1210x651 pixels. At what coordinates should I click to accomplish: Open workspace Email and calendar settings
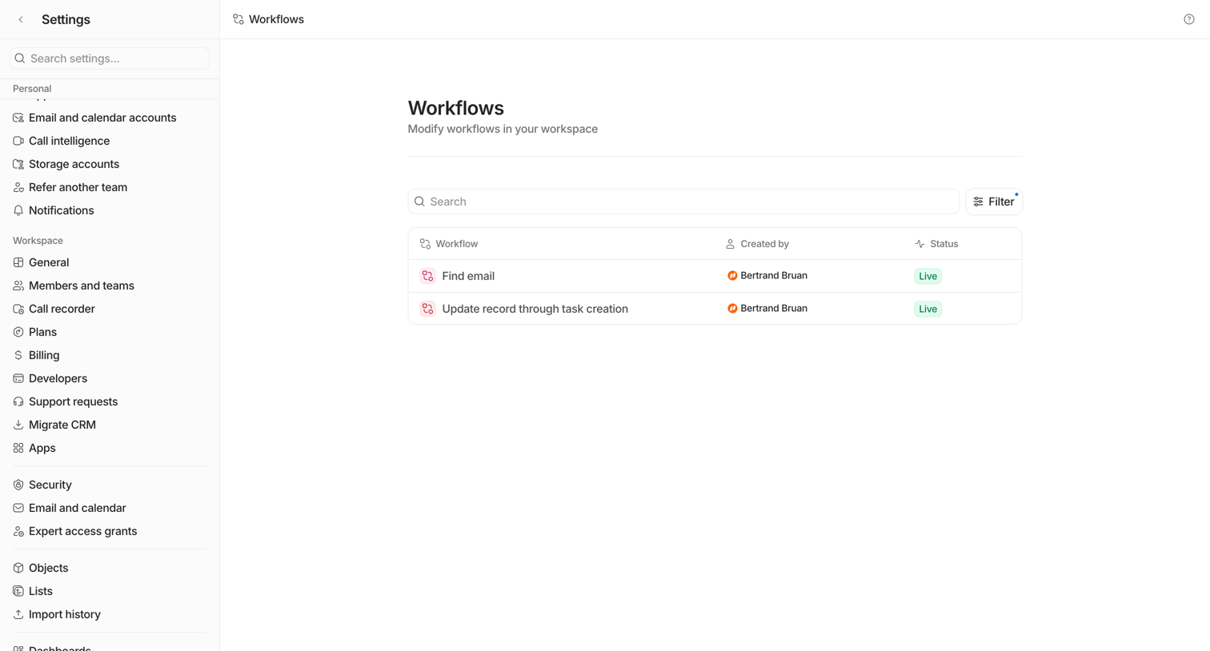coord(78,508)
